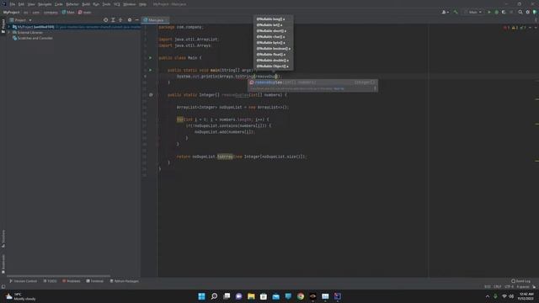539x303 pixels.
Task: Open the Project view dropdown
Action: [x=20, y=20]
